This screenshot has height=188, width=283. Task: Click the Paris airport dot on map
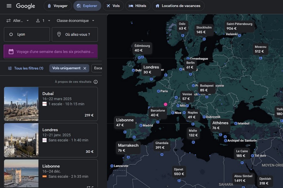[158, 91]
